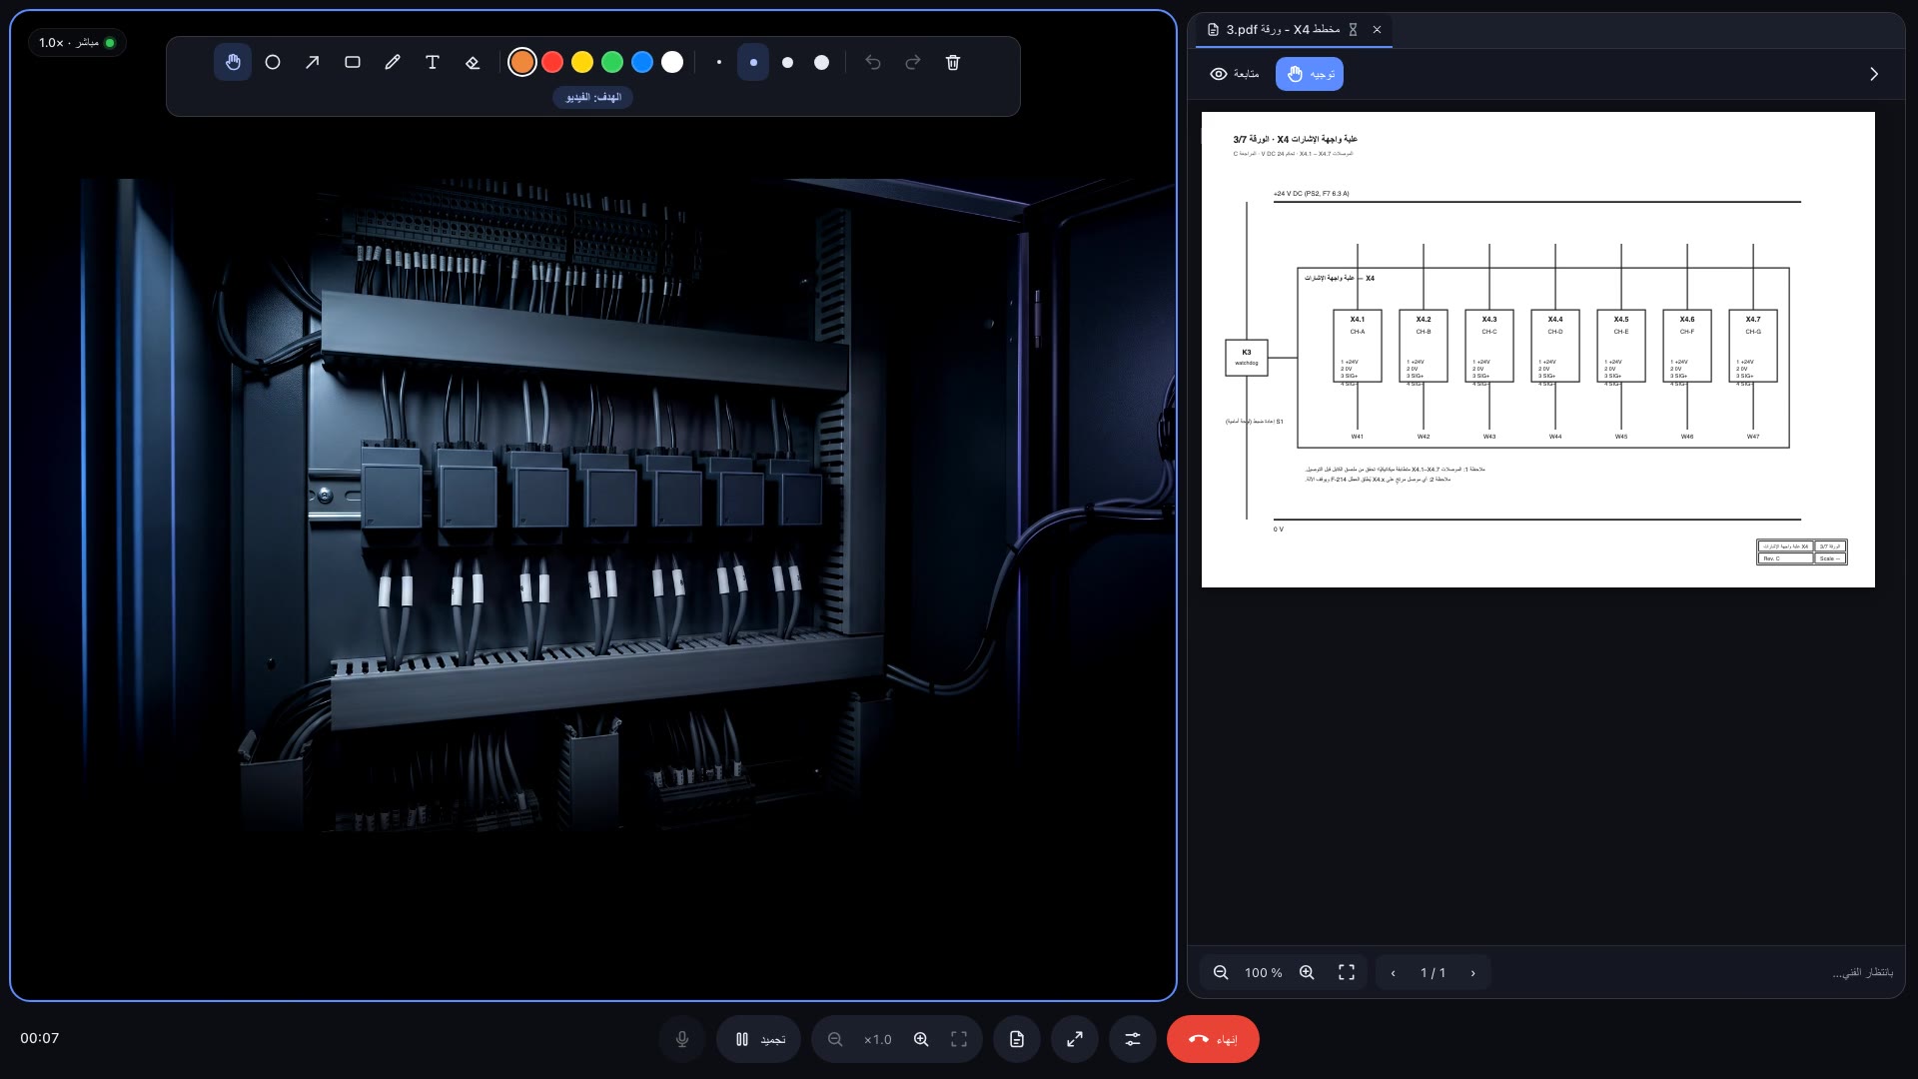Open the 3.pdf document tab
1918x1079 pixels.
click(1284, 30)
